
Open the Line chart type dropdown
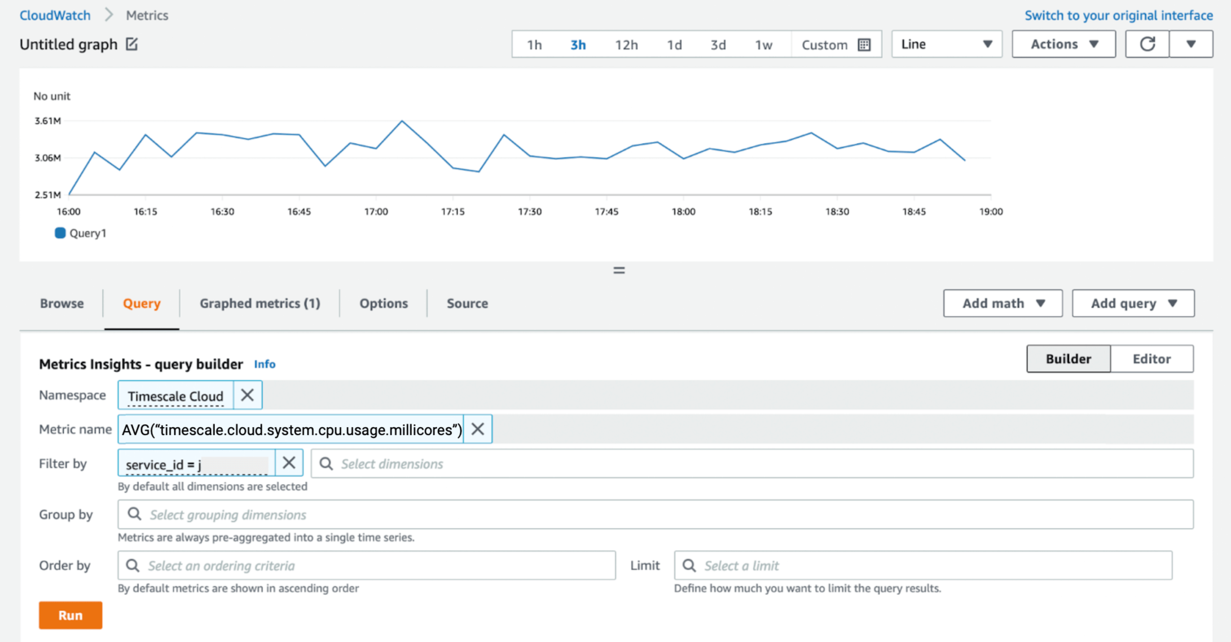click(x=946, y=44)
